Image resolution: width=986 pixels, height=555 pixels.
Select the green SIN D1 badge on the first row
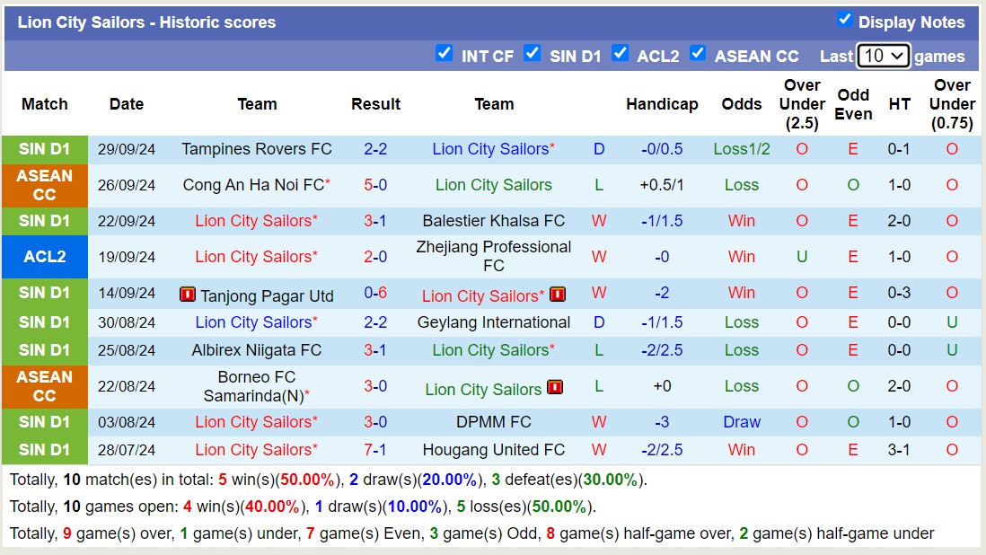pos(44,149)
